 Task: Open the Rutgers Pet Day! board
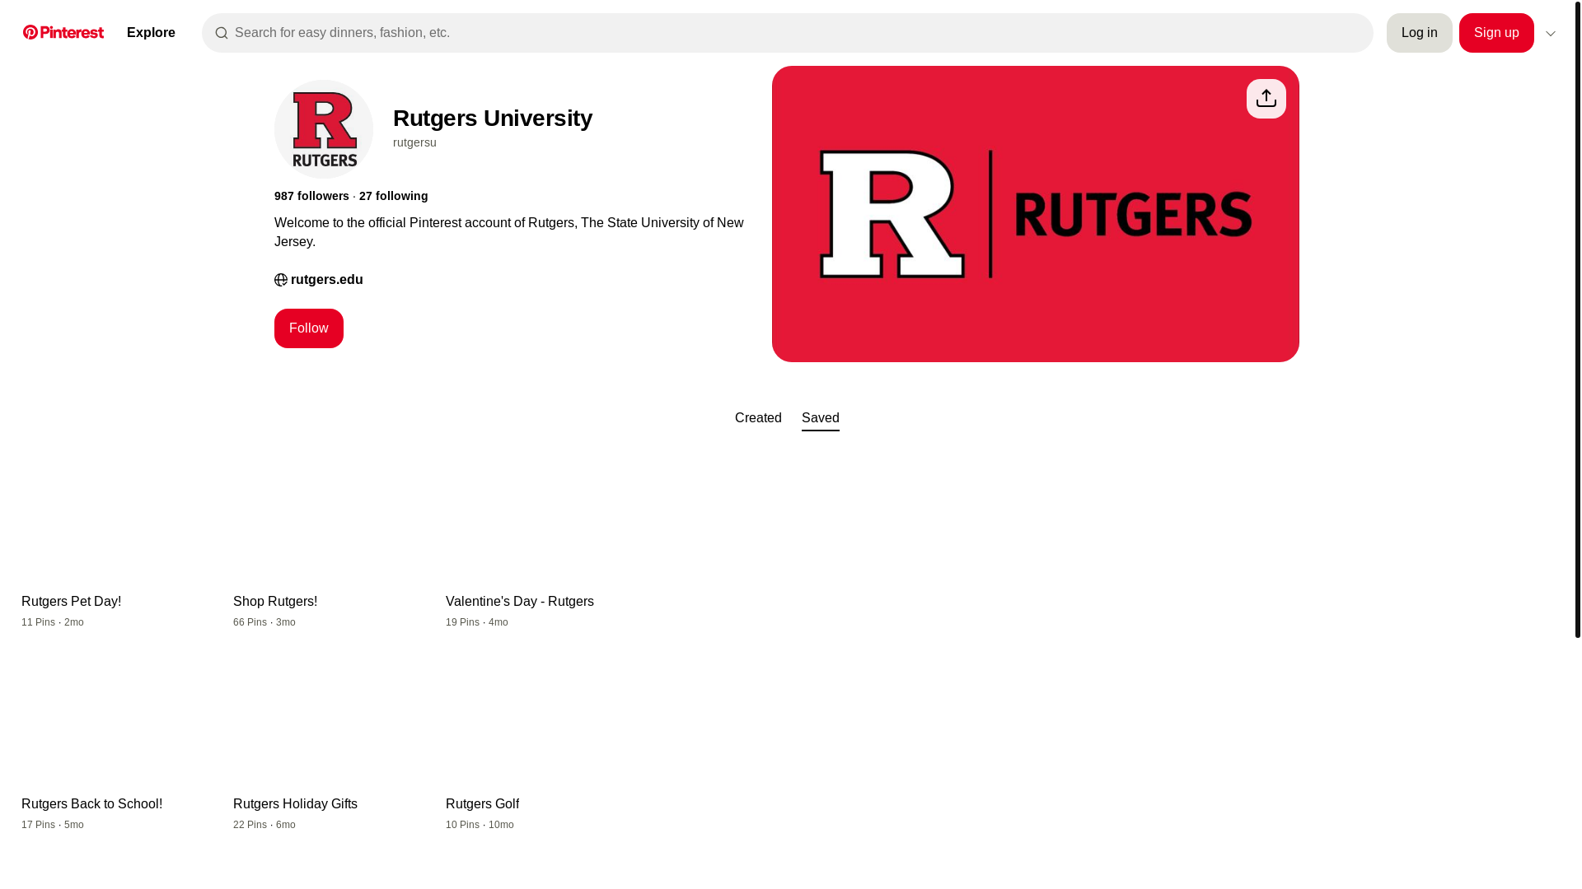pyautogui.click(x=117, y=543)
